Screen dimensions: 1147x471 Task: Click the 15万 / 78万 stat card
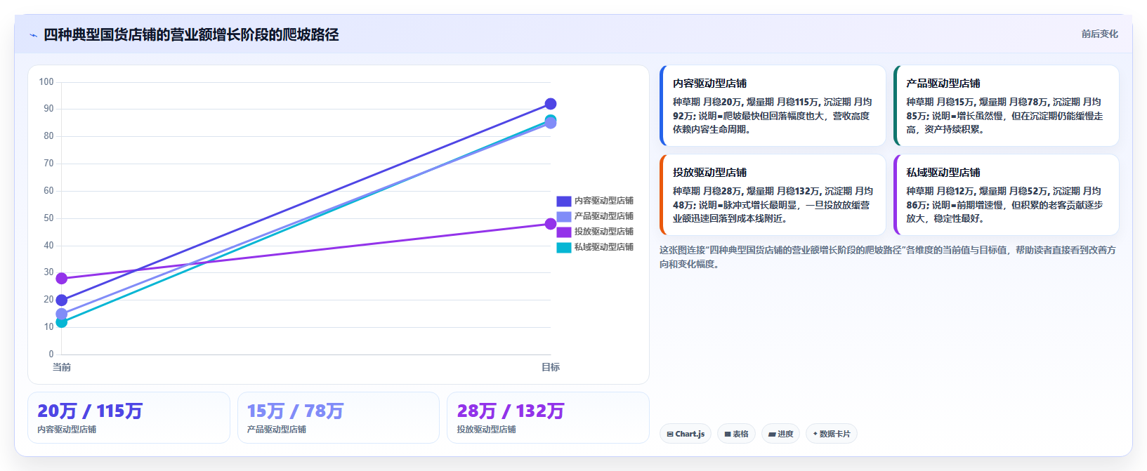[339, 418]
